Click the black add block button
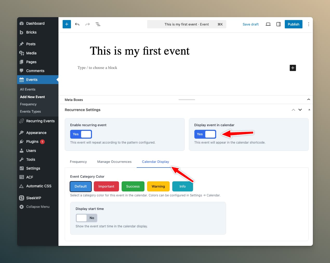This screenshot has height=263, width=330. click(x=293, y=68)
